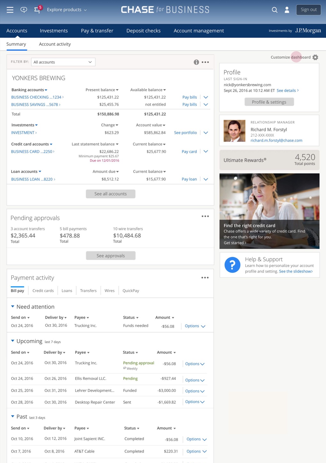Sort by Available balance column

(148, 90)
